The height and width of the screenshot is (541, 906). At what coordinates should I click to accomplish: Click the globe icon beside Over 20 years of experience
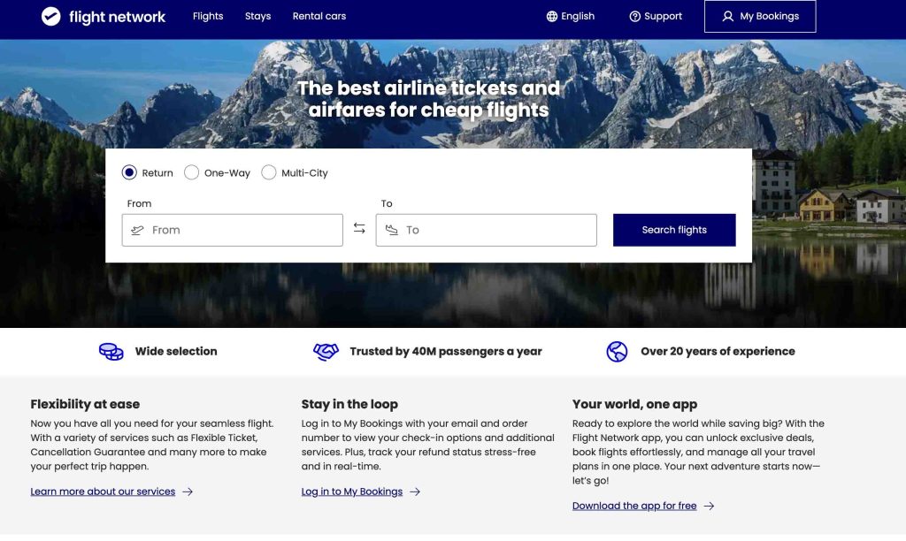coord(617,352)
